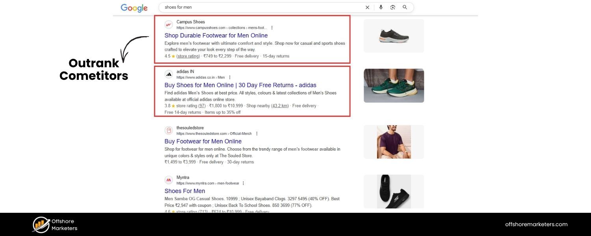Viewport: 591px width, 236px height.
Task: Open options menu for the Myntra result
Action: [243, 183]
